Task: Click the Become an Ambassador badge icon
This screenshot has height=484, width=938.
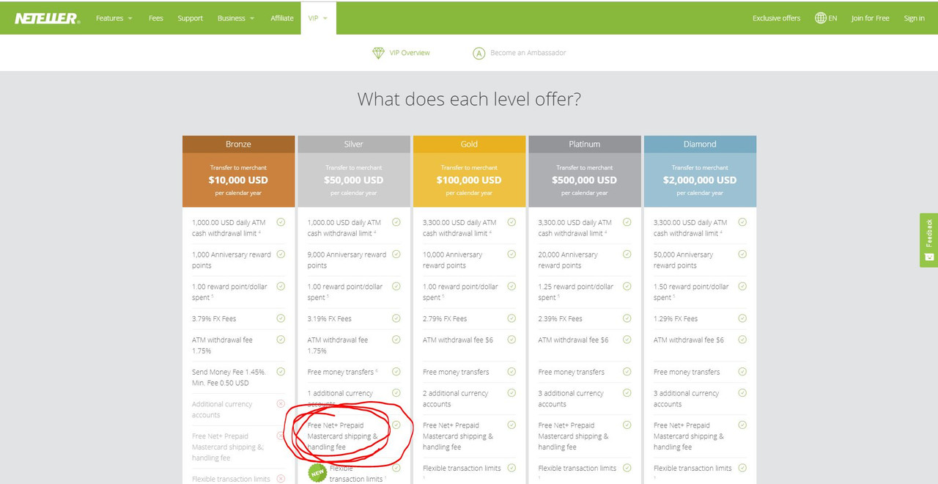Action: pos(479,53)
